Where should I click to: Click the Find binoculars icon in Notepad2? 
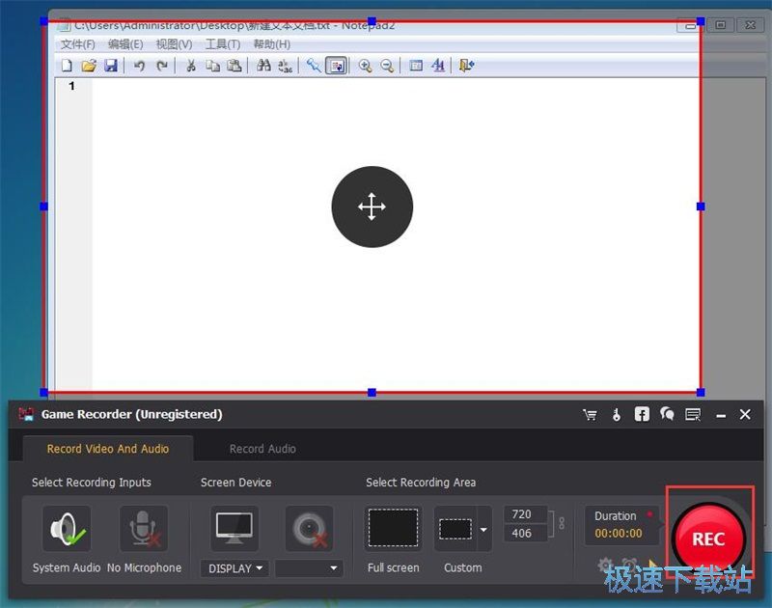pos(262,66)
